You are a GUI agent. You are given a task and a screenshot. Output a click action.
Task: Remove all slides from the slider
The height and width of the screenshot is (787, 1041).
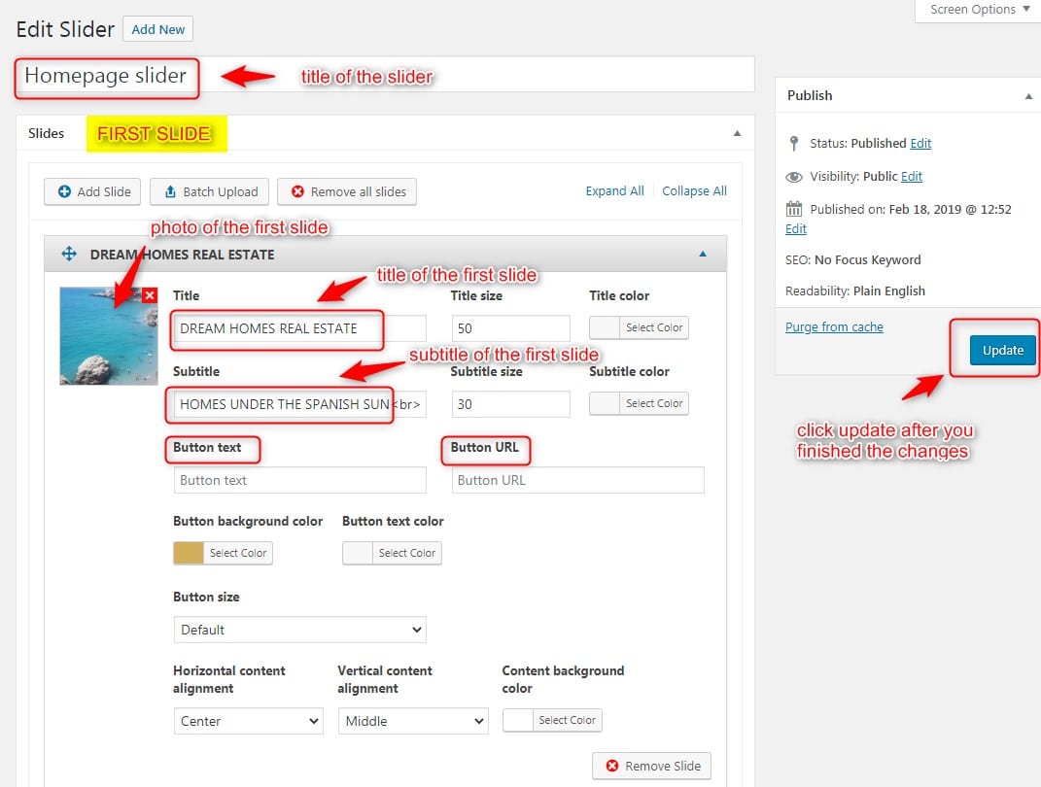(x=347, y=191)
